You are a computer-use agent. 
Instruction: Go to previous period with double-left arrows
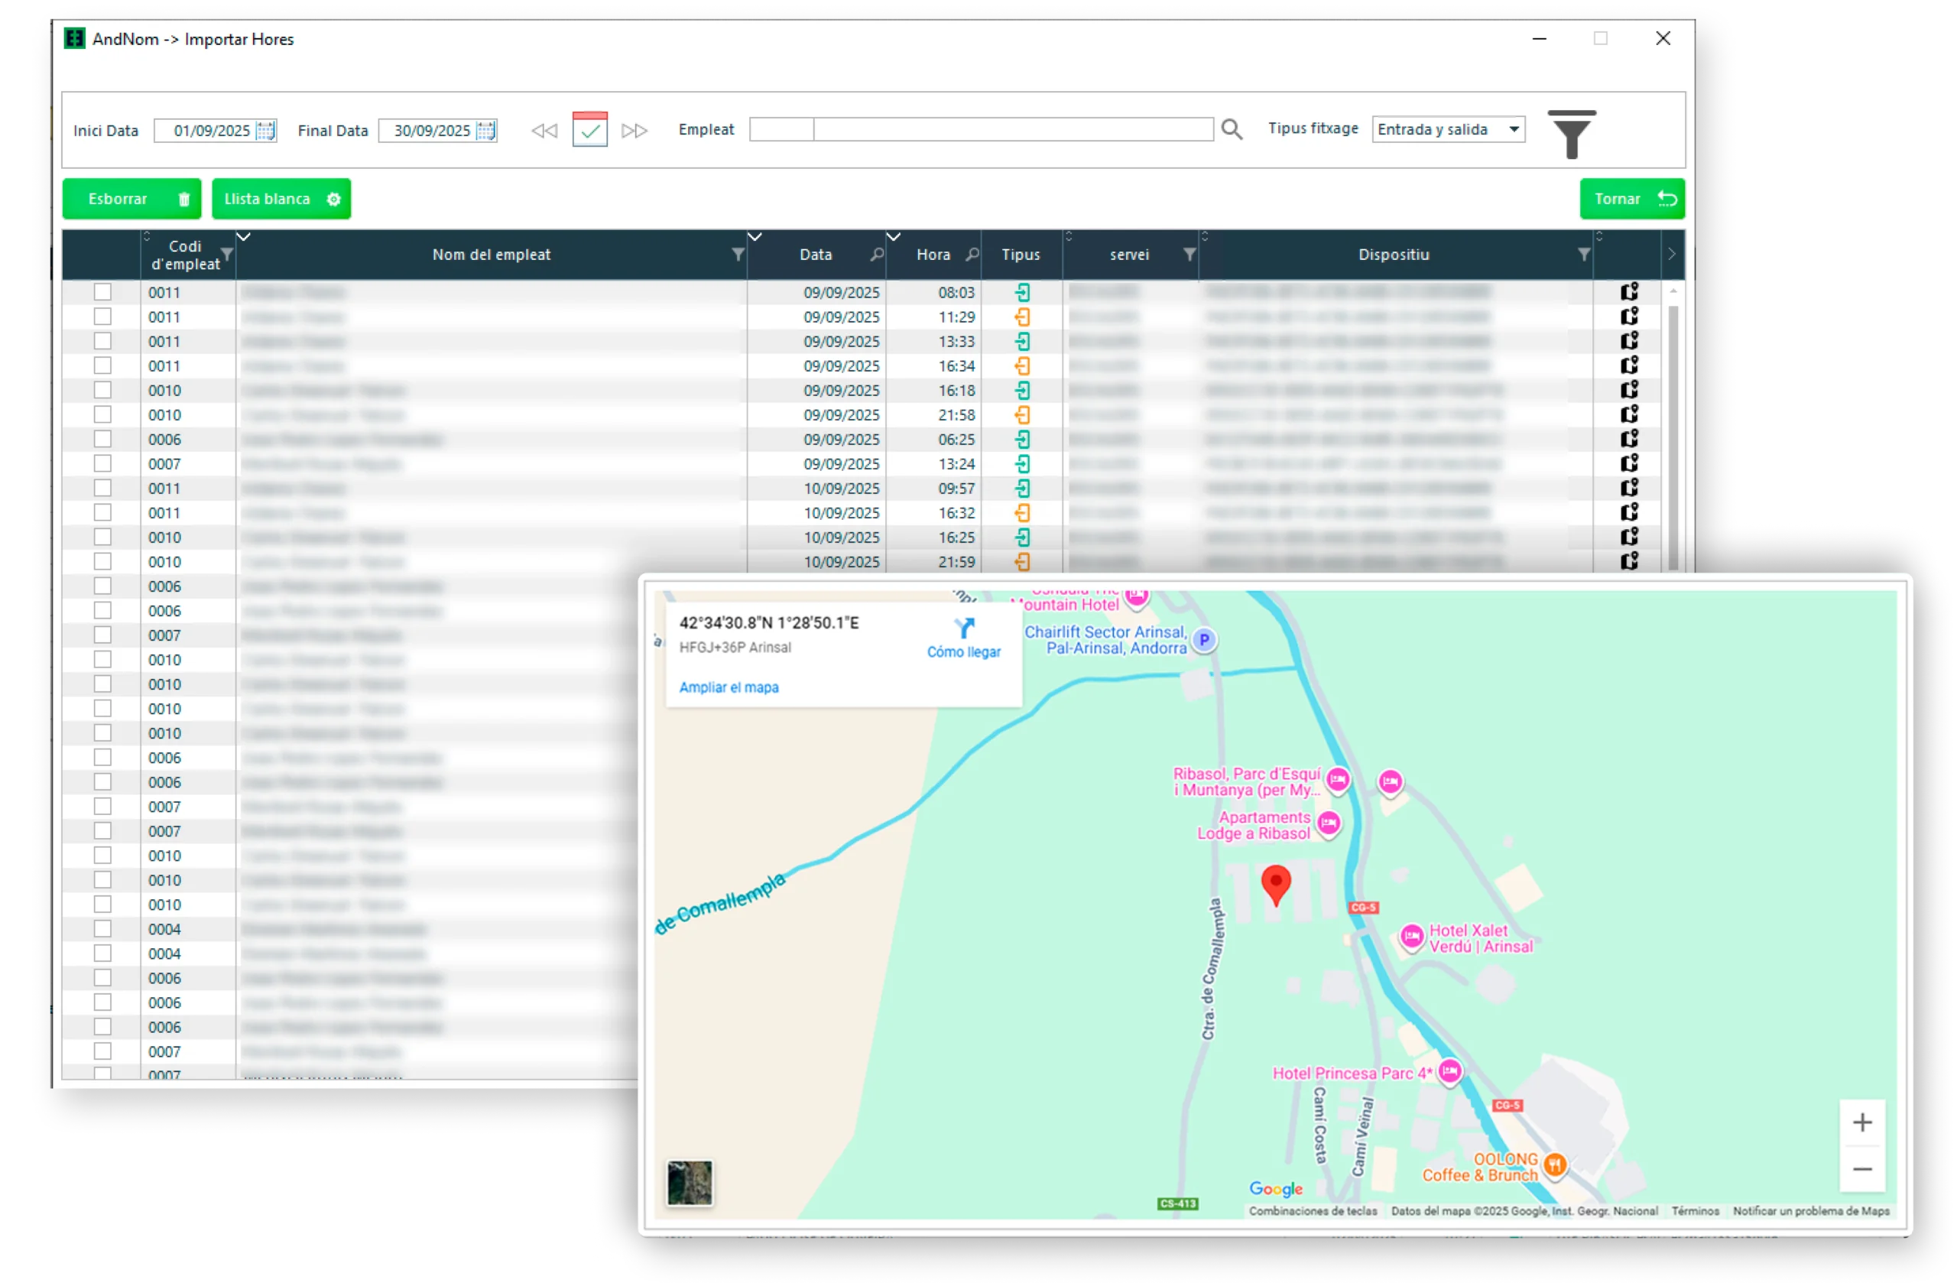tap(544, 131)
